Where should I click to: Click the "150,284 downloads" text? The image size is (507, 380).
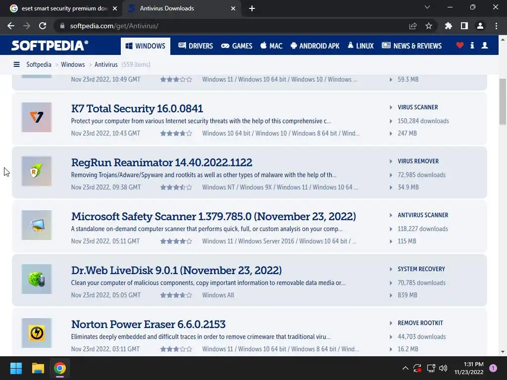click(x=423, y=121)
